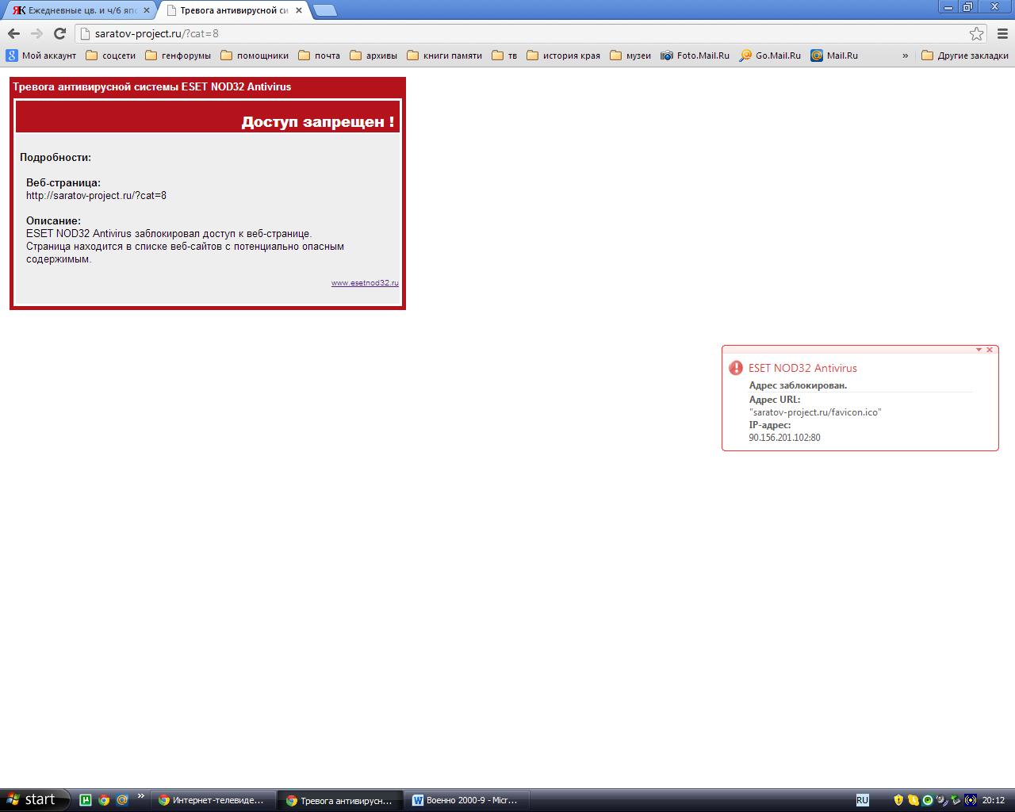Expand the hidden bookmarks overflow chevron
Viewport: 1015px width, 812px height.
pos(905,56)
